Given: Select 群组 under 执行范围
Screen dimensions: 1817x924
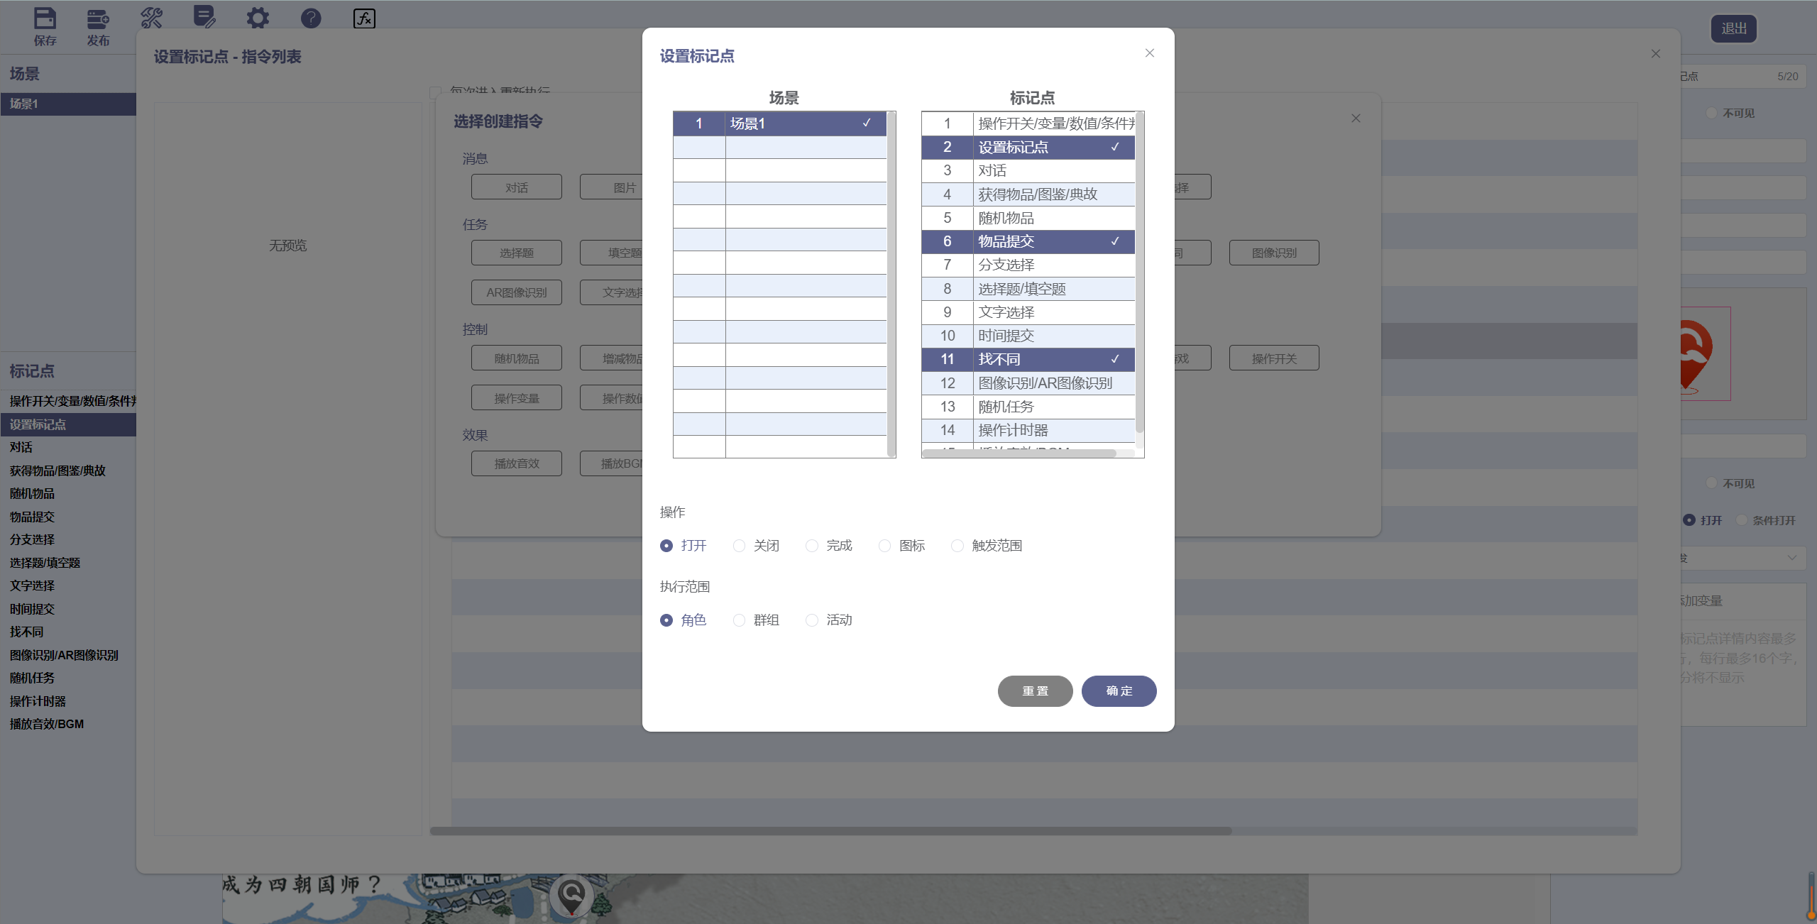Looking at the screenshot, I should tap(740, 620).
